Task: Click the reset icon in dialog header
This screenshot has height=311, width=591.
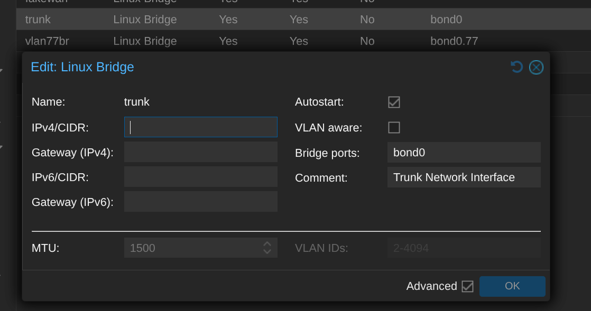Action: [516, 67]
